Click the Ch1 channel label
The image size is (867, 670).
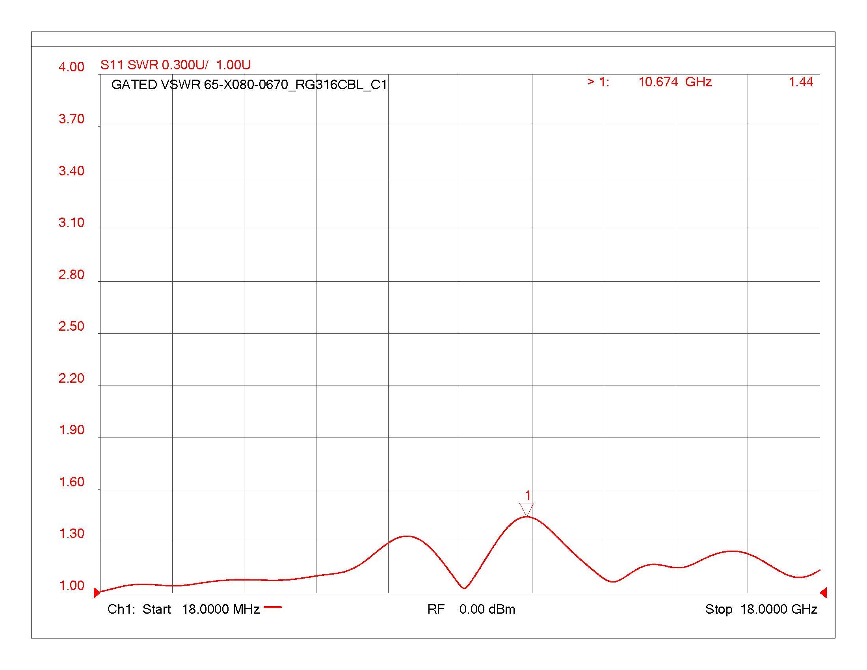[121, 609]
